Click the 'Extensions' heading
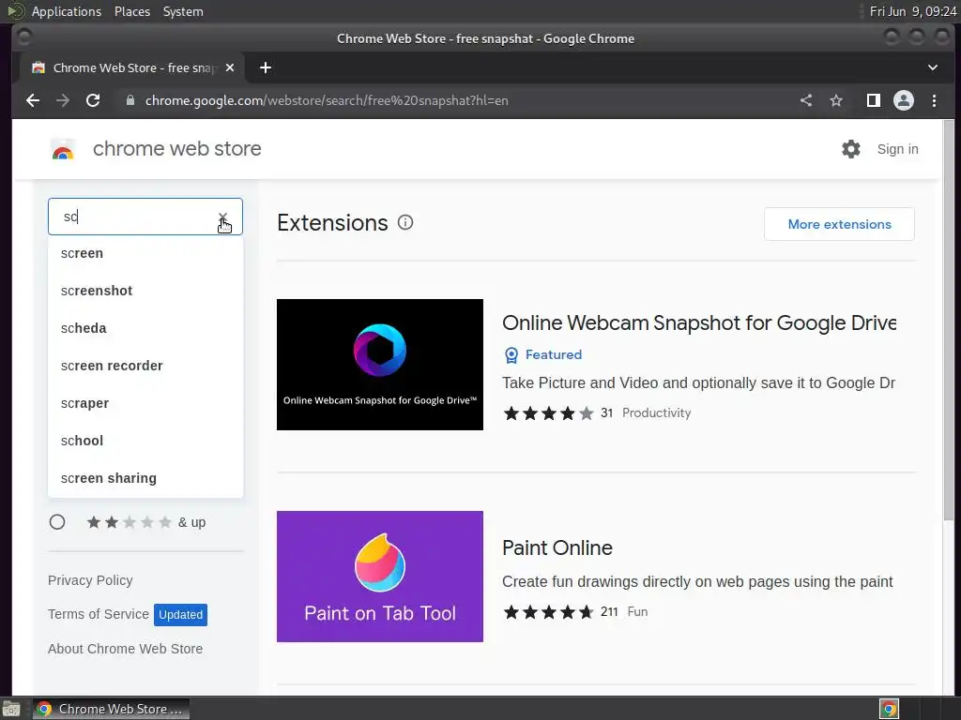Screen dimensions: 961x720 point(332,223)
